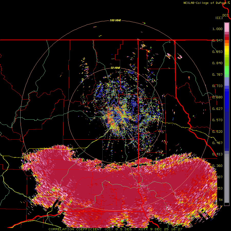Click the NEXLAB-College of DuPage title text
The image size is (231, 231).
point(205,3)
